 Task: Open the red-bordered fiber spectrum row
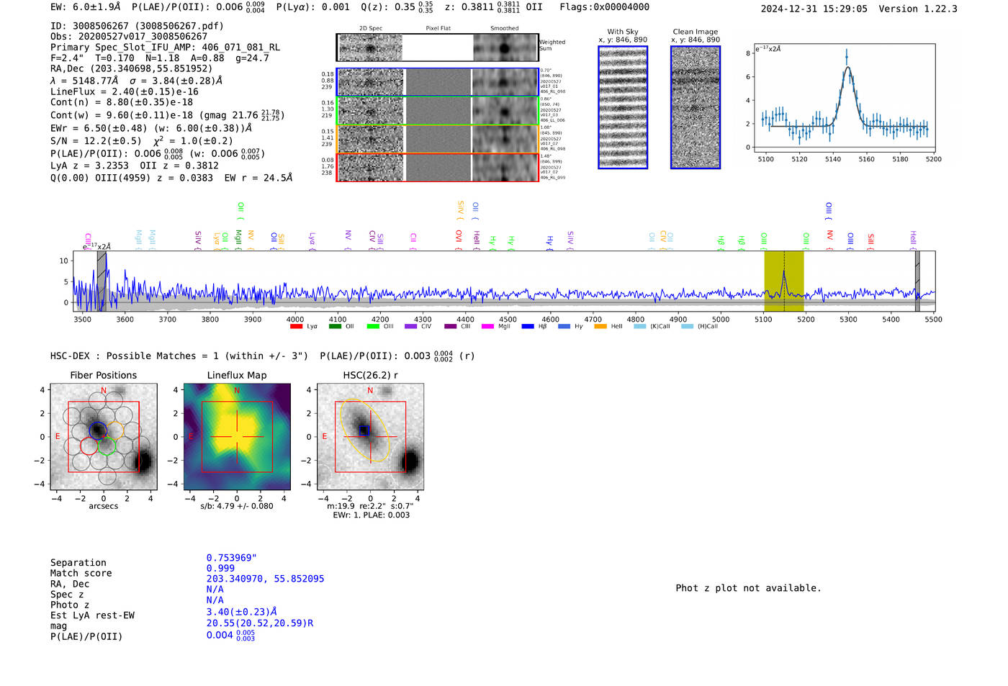[438, 168]
